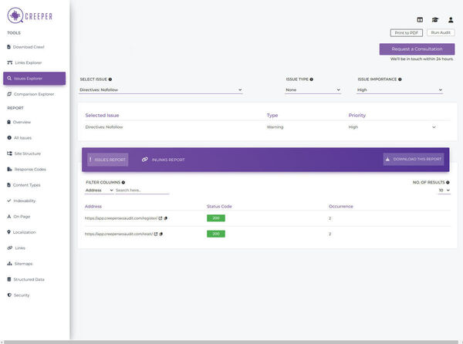
Task: Click the horizontal scrollbar at bottom
Action: 231,342
